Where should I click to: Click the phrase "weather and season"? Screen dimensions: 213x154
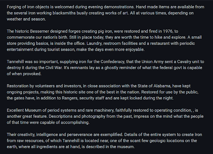pos(26,19)
